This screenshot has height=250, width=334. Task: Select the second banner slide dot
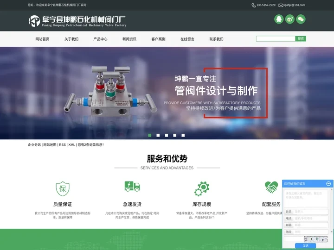pos(158,135)
